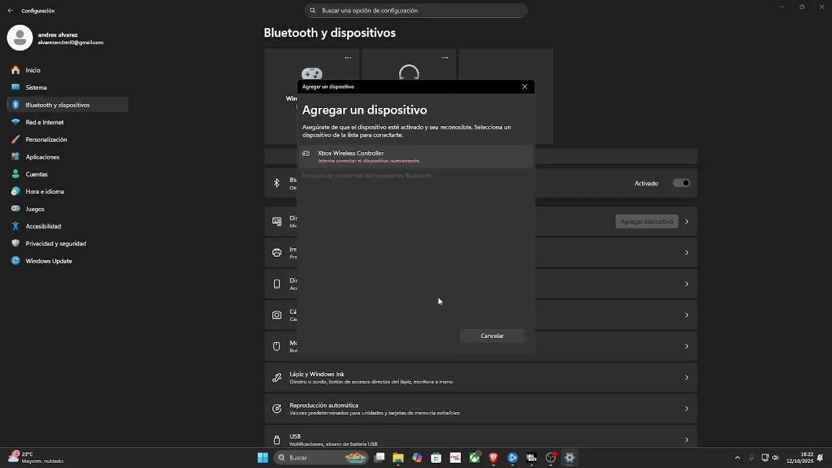Select Xbox Wireless Controller in device list
Image resolution: width=832 pixels, height=468 pixels.
tap(416, 157)
